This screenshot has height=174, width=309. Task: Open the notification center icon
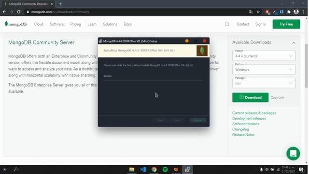point(301,170)
